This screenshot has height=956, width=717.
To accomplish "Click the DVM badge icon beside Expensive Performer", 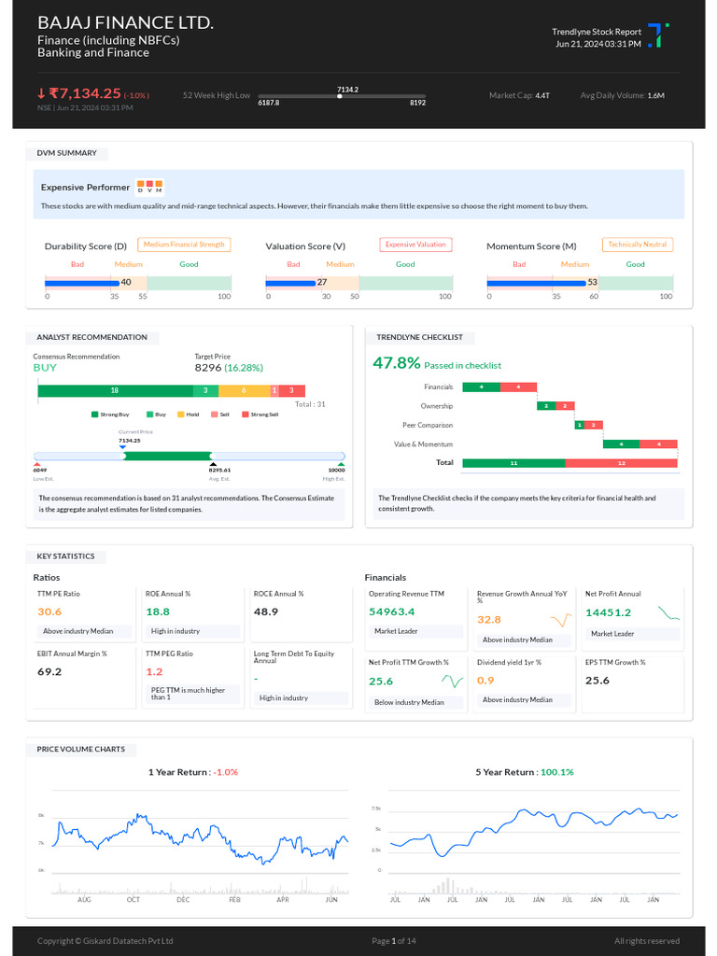I will 149,187.
